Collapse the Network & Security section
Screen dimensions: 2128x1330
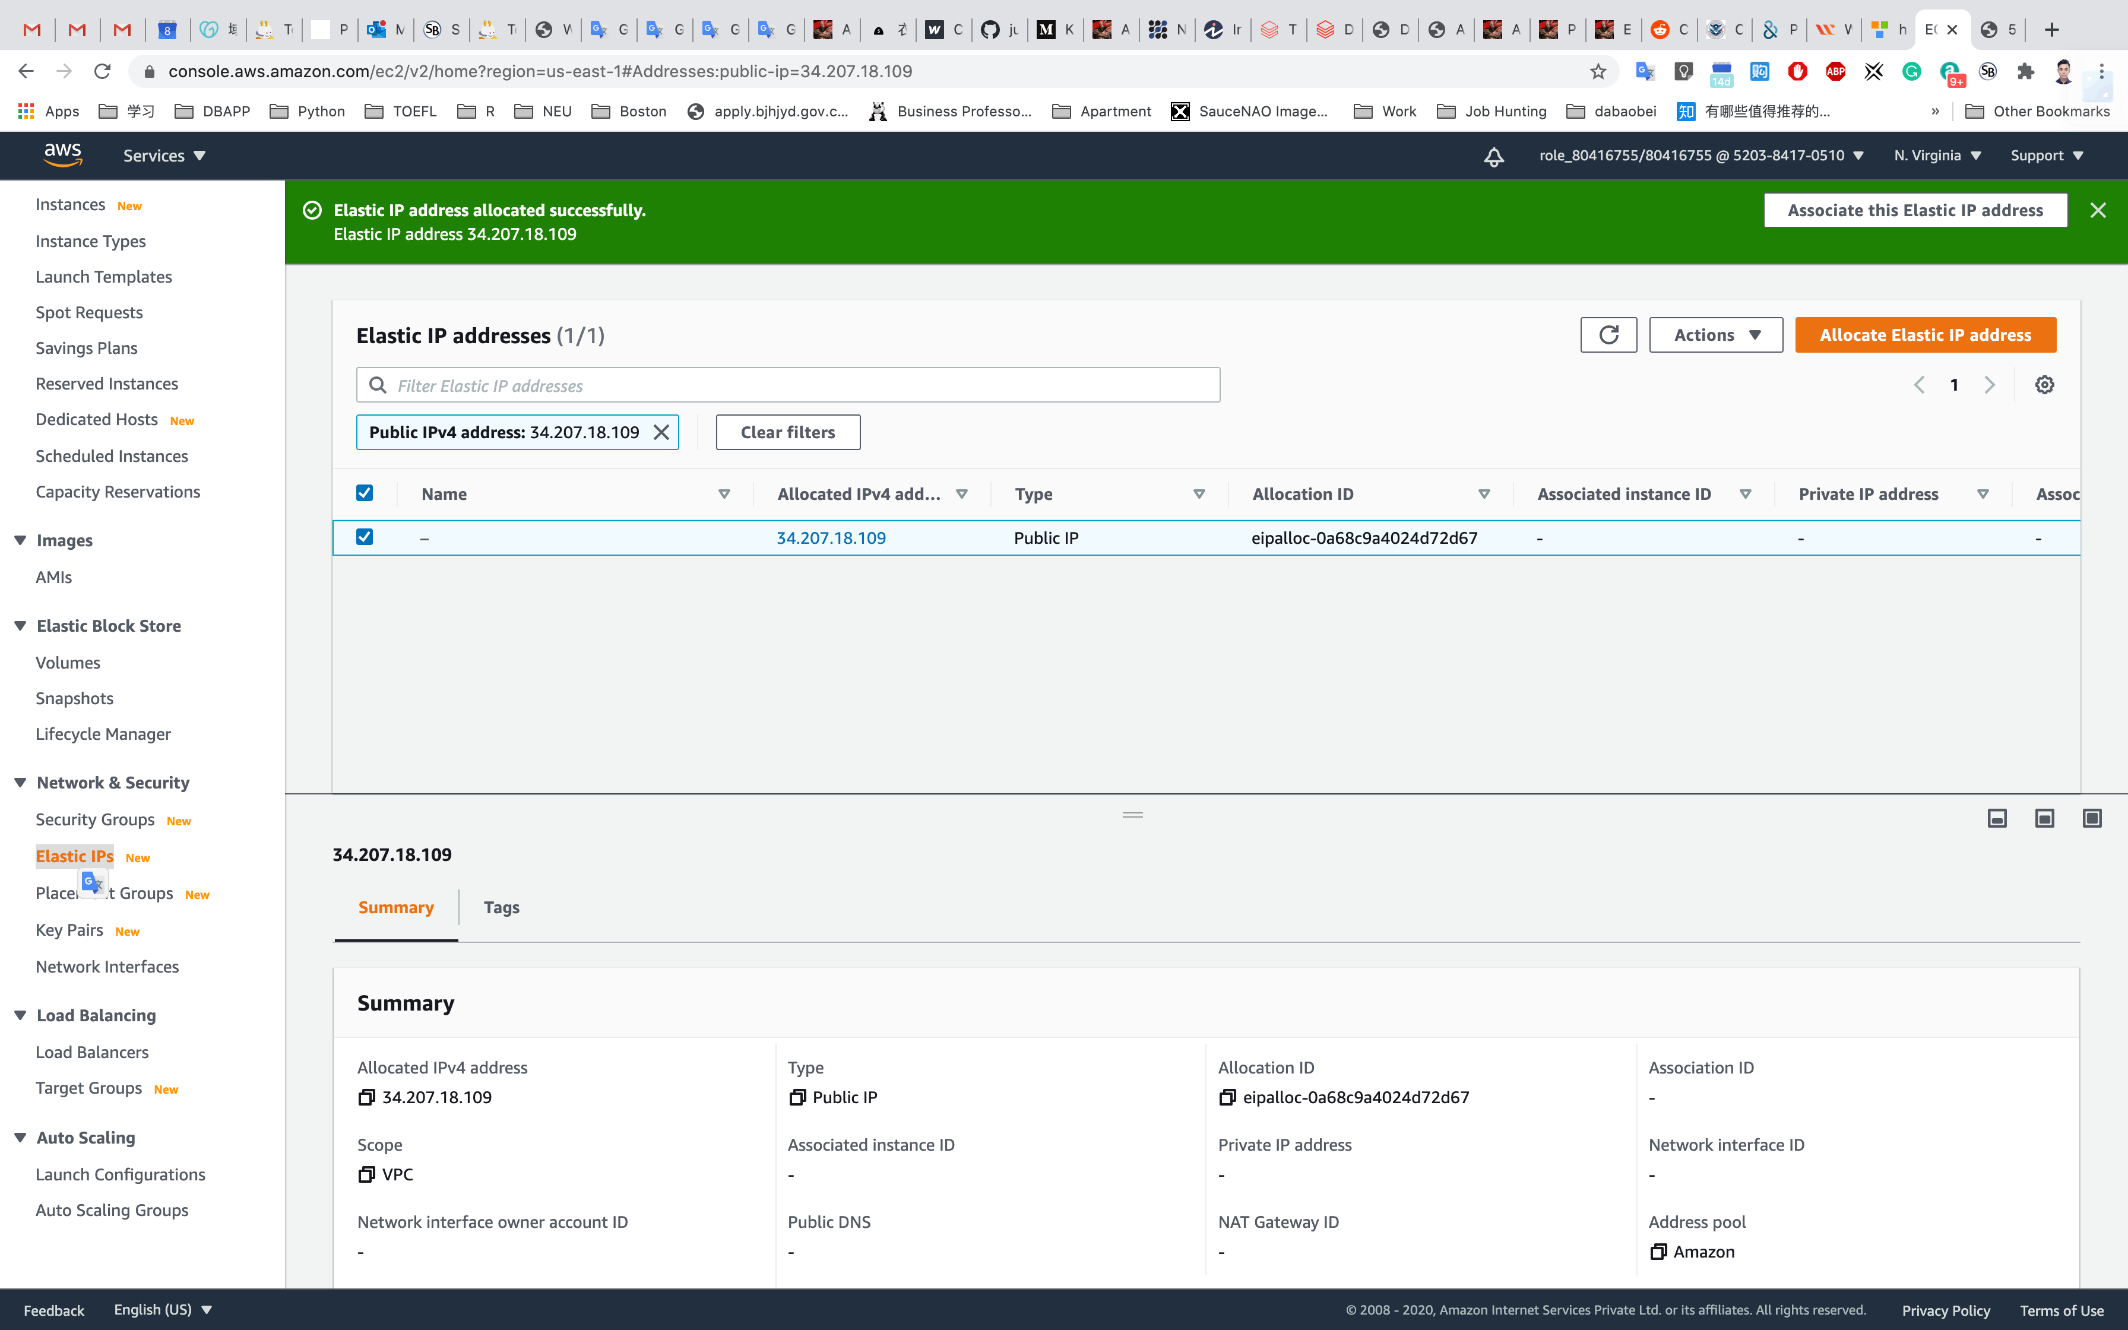pyautogui.click(x=20, y=783)
